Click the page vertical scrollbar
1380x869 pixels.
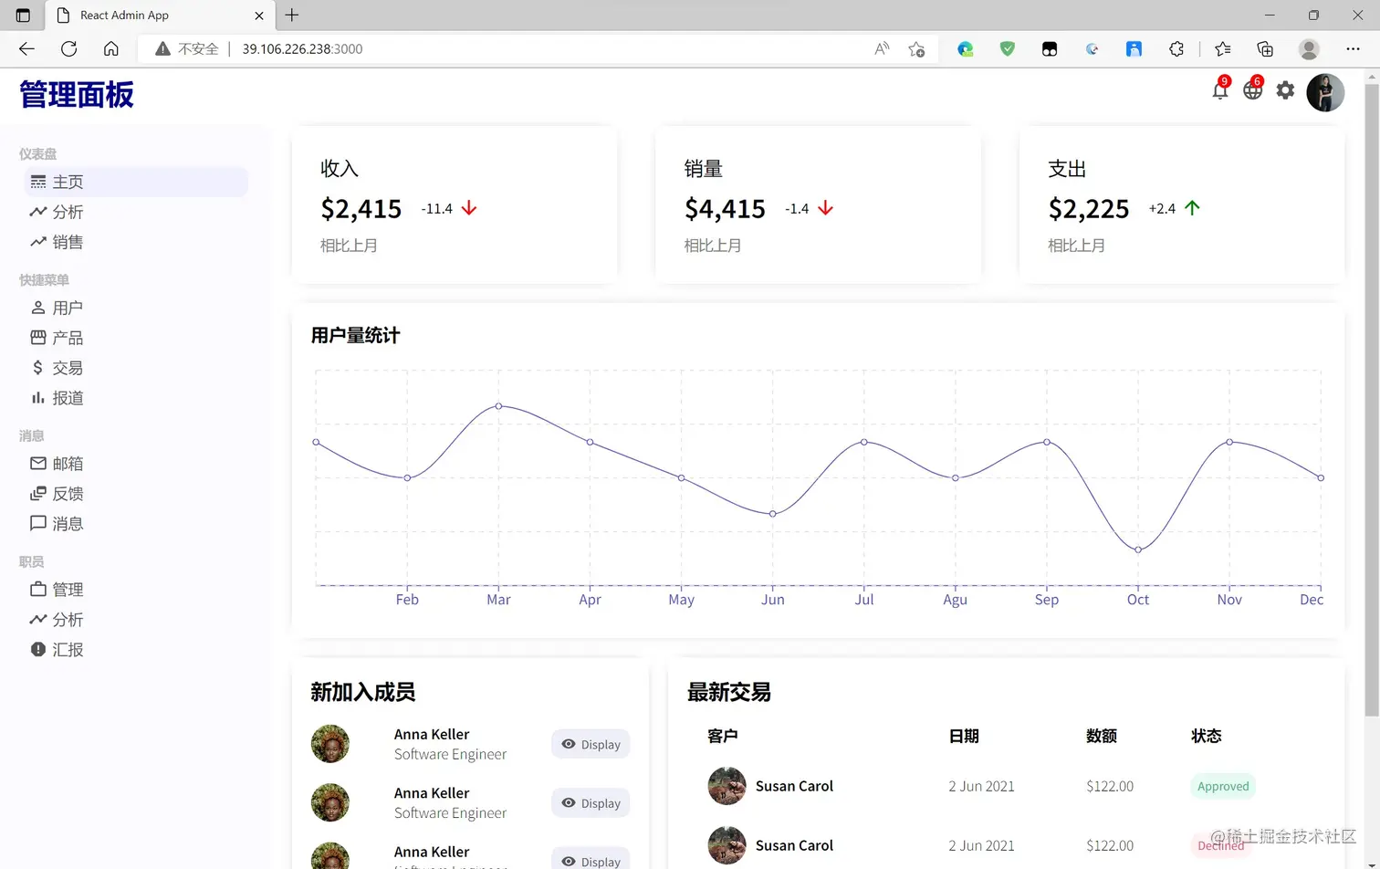pyautogui.click(x=1372, y=402)
